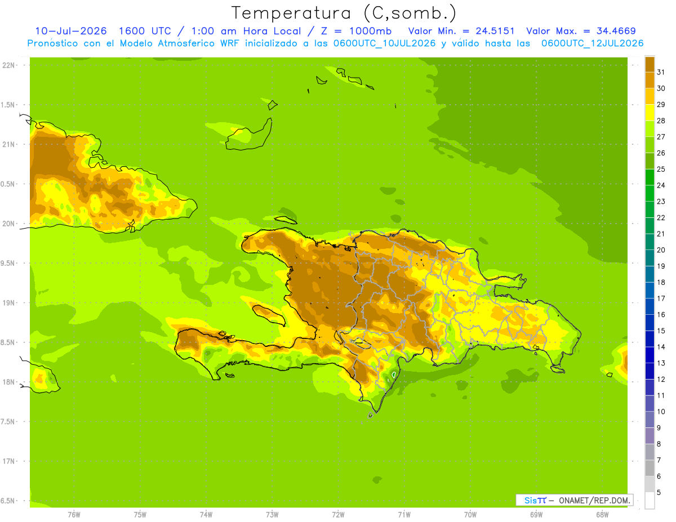Click the 22N latitude axis label
The image size is (676, 522).
point(9,65)
